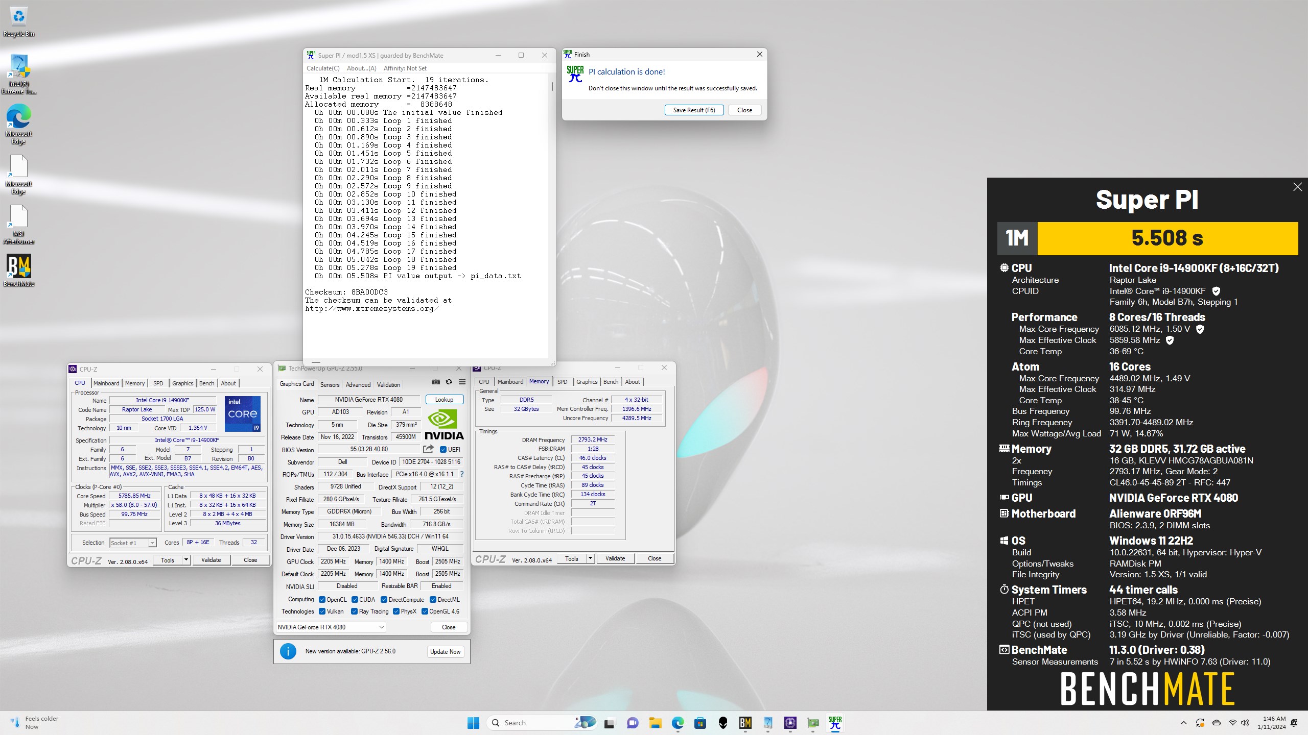Toggle Vulkan checkbox in GPU-Z
The height and width of the screenshot is (735, 1308).
point(322,611)
